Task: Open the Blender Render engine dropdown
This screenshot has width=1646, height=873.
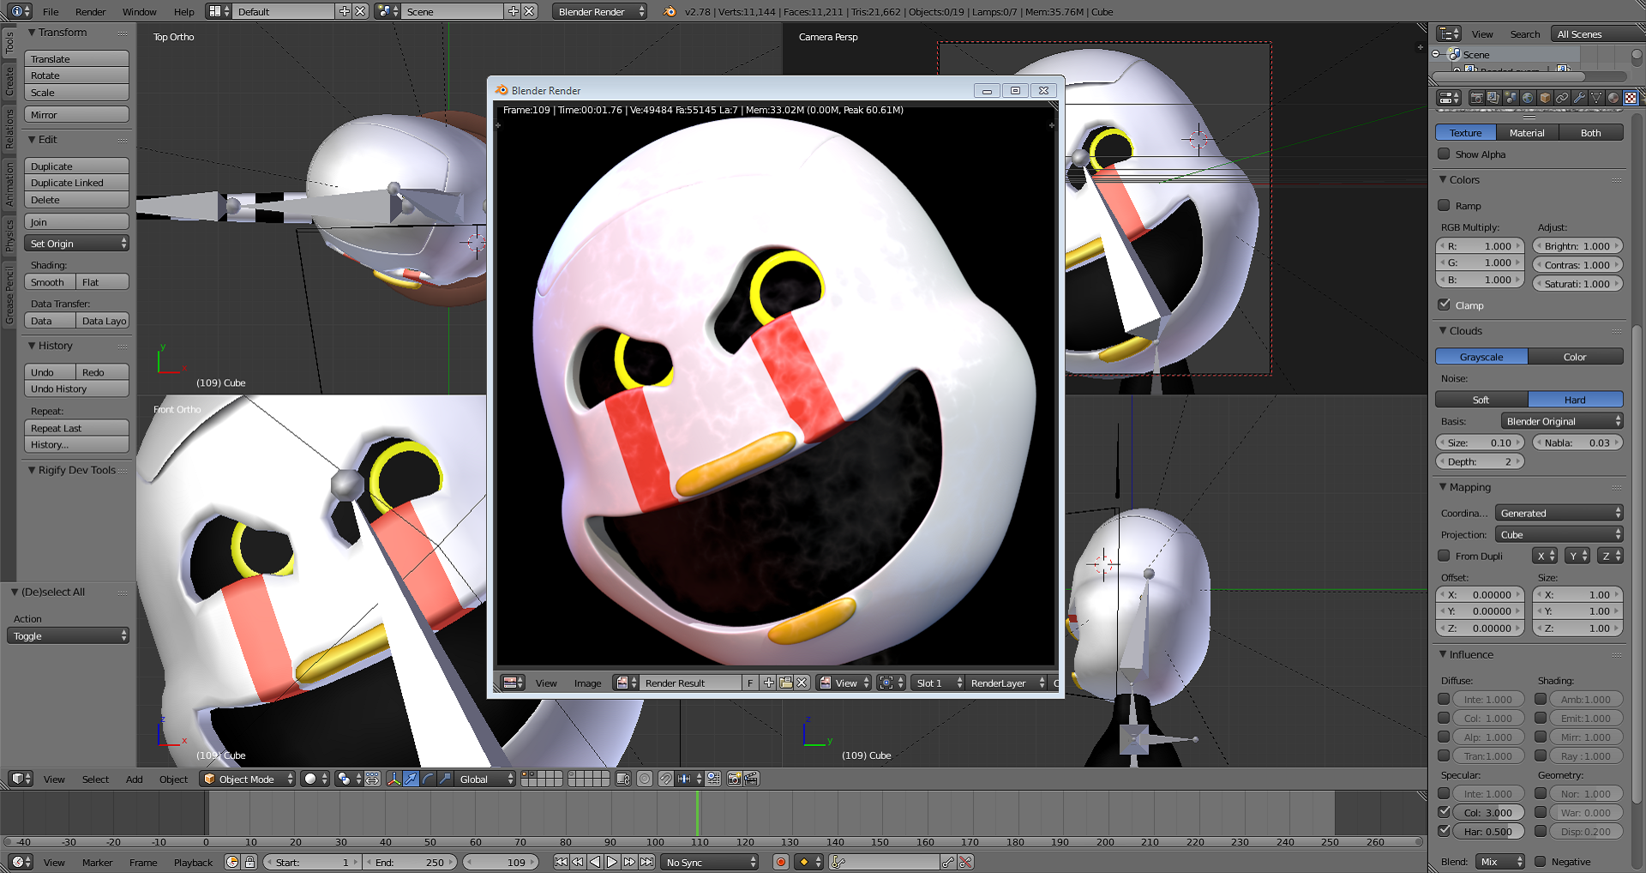Action: [599, 12]
